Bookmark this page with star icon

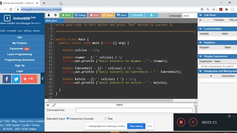coord(214,9)
